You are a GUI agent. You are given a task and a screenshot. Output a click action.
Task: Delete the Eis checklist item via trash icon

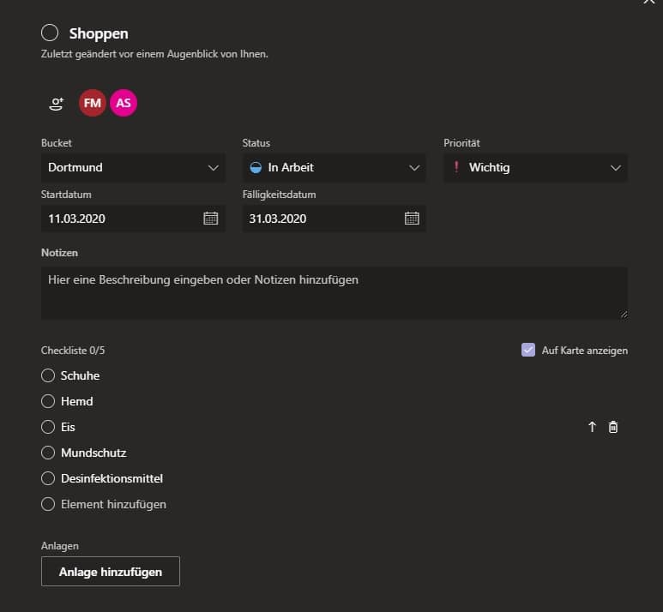click(x=613, y=427)
